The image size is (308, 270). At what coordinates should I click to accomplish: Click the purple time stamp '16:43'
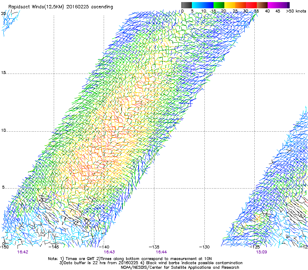[x=109, y=252]
